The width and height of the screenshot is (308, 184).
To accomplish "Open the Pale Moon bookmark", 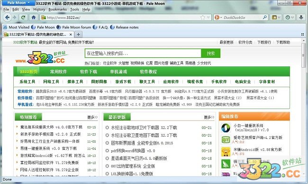I will tap(43, 27).
